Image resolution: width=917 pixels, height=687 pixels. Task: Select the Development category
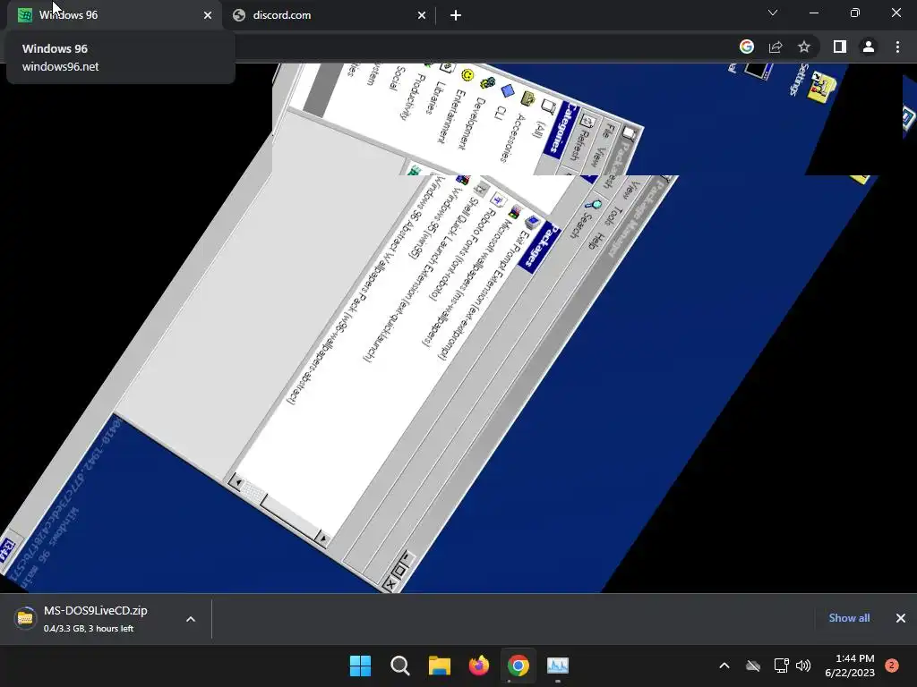click(471, 123)
